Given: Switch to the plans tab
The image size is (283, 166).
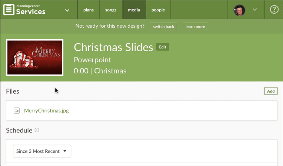Looking at the screenshot, I should point(89,10).
